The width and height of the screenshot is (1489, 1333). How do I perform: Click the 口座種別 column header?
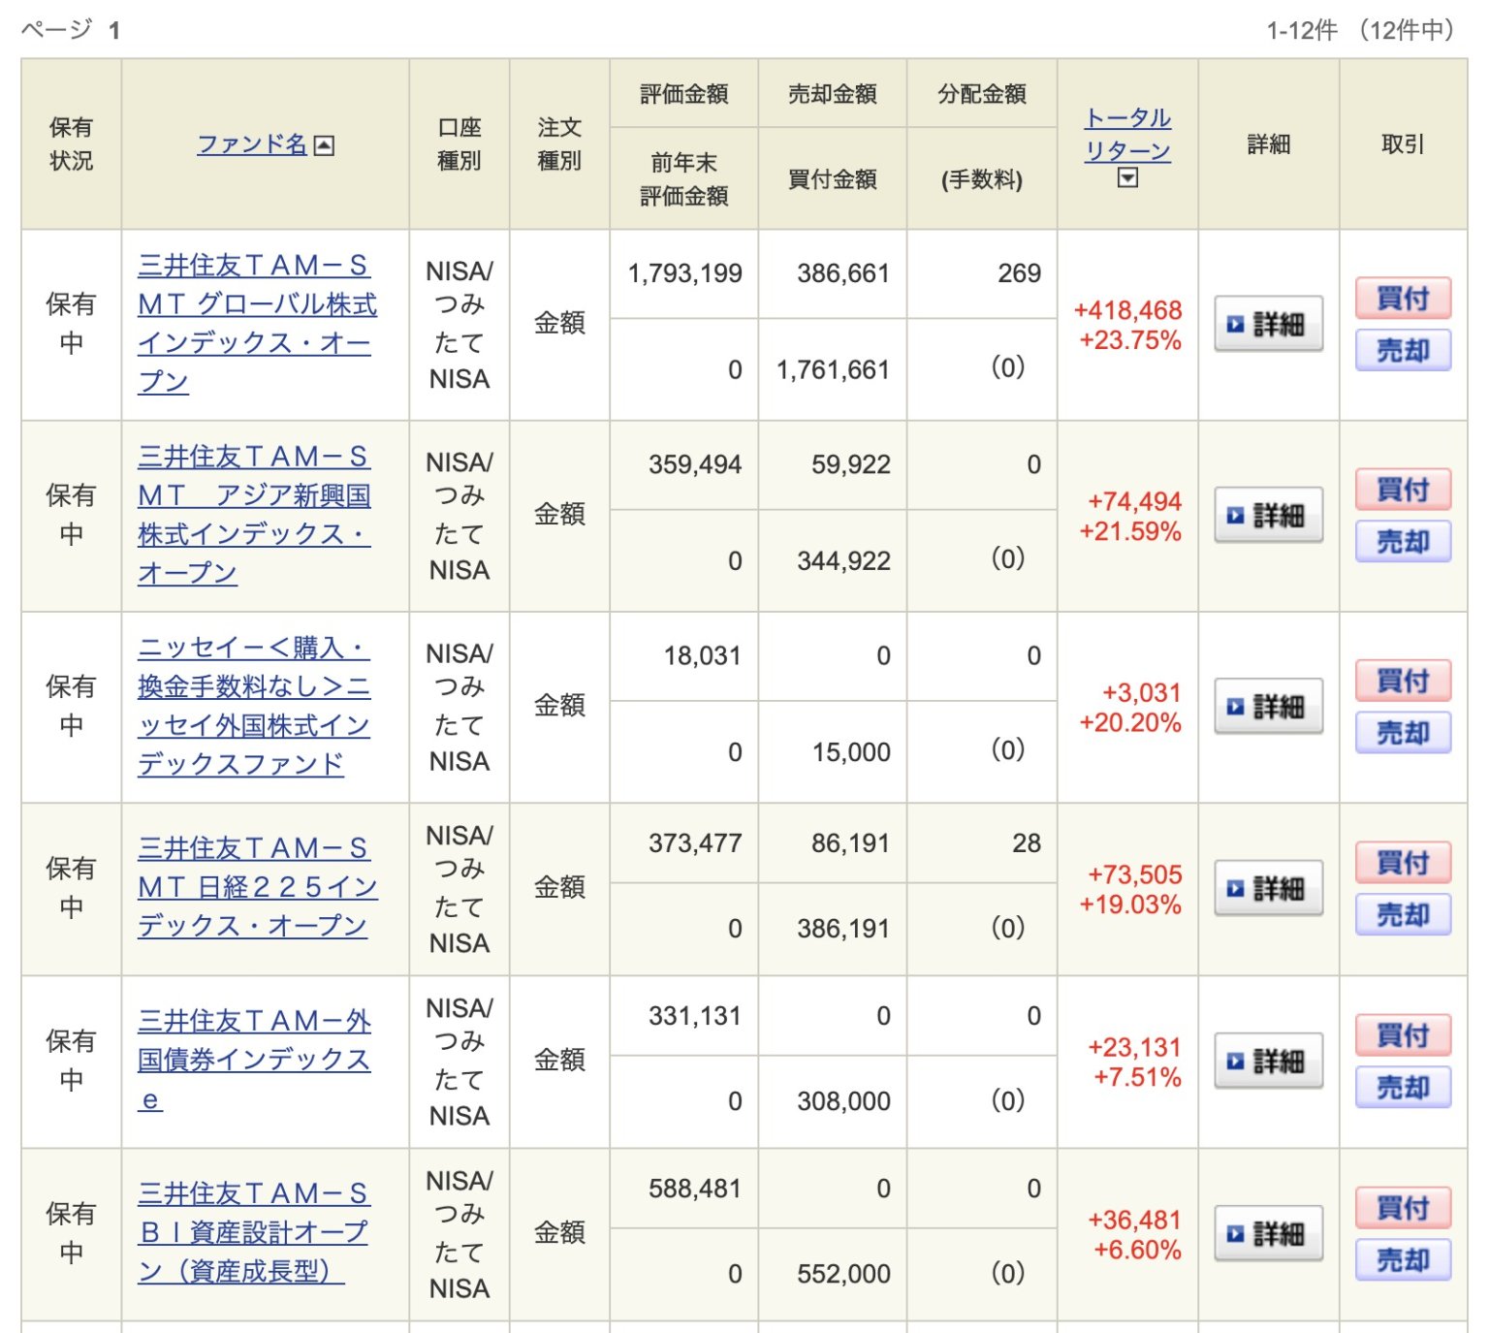coord(459,143)
